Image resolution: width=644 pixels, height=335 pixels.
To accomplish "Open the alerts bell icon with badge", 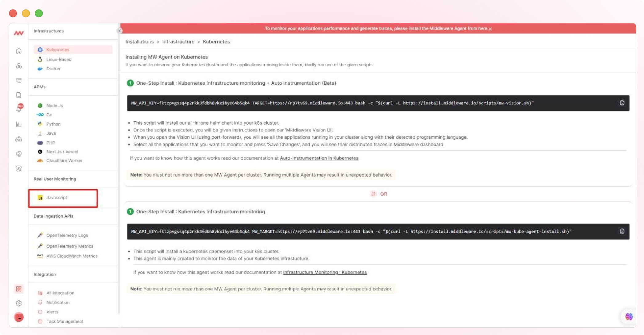I will coord(19,108).
